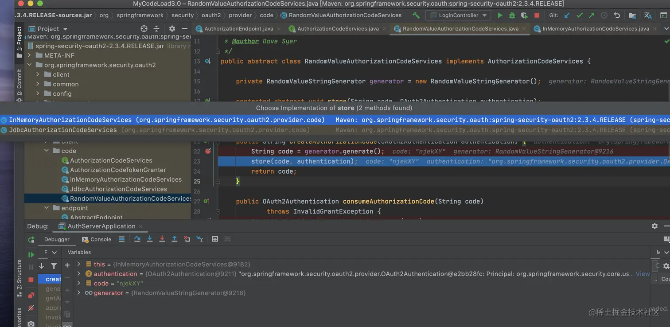Viewport: 670px width, 327px height.
Task: Step over with debugger toolbar arrow
Action: coord(137,239)
